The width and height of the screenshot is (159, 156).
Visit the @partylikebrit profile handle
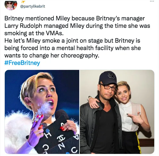pyautogui.click(x=33, y=6)
